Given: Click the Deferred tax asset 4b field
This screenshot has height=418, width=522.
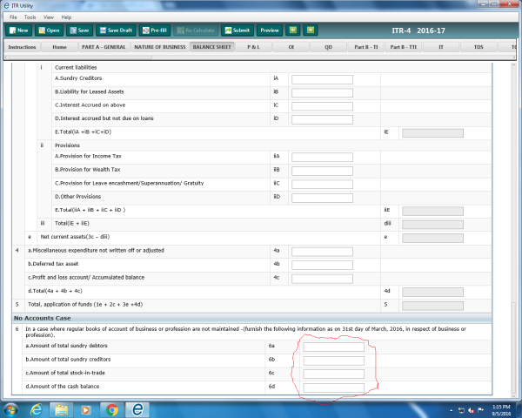Looking at the screenshot, I should 322,265.
